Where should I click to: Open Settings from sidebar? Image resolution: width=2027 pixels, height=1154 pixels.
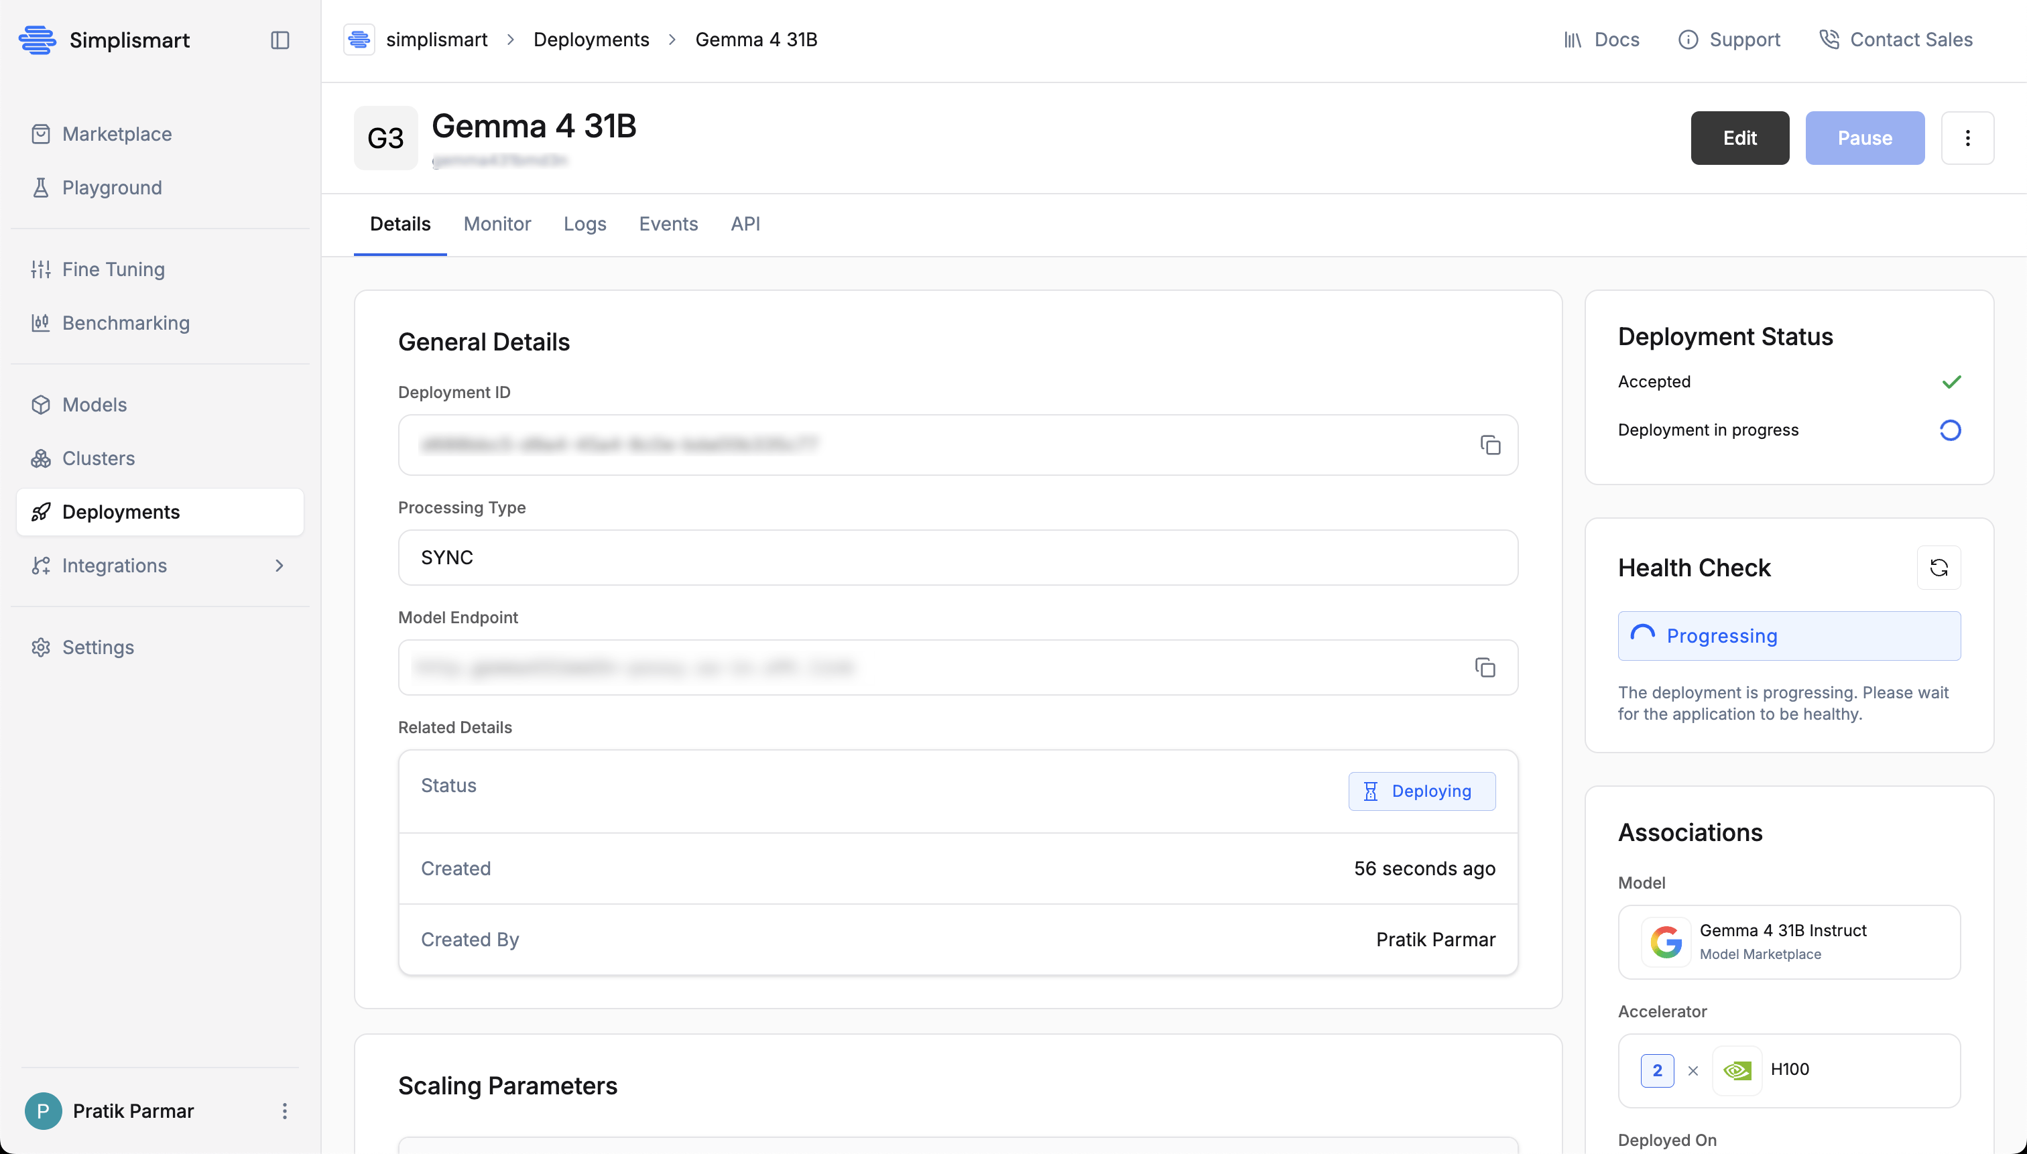[x=160, y=647]
